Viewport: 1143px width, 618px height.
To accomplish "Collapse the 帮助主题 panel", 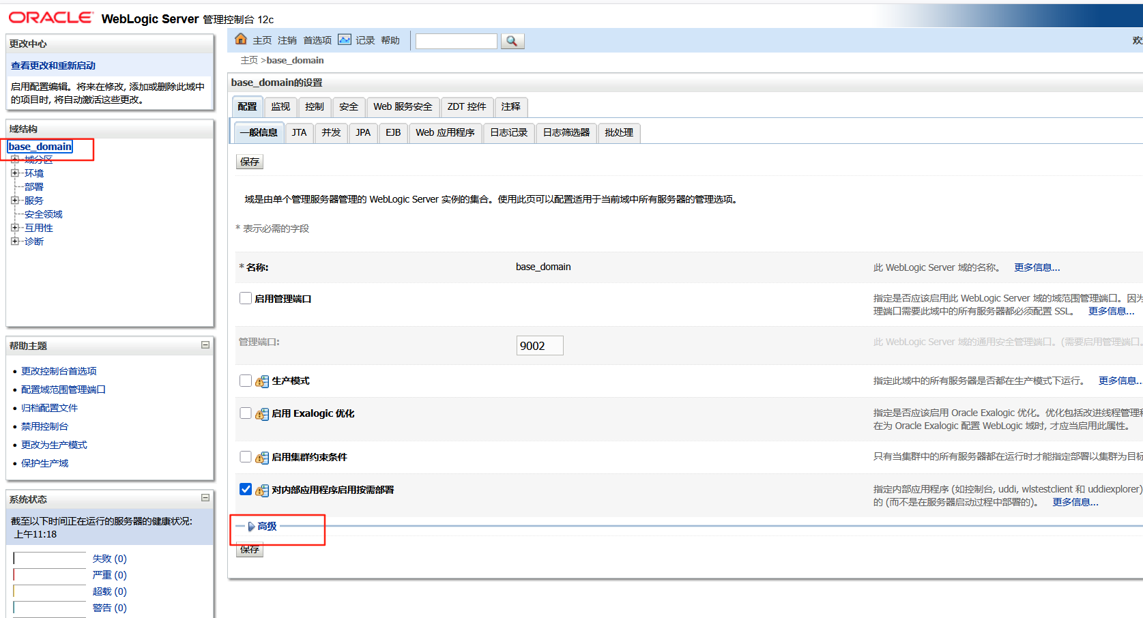I will pos(205,345).
